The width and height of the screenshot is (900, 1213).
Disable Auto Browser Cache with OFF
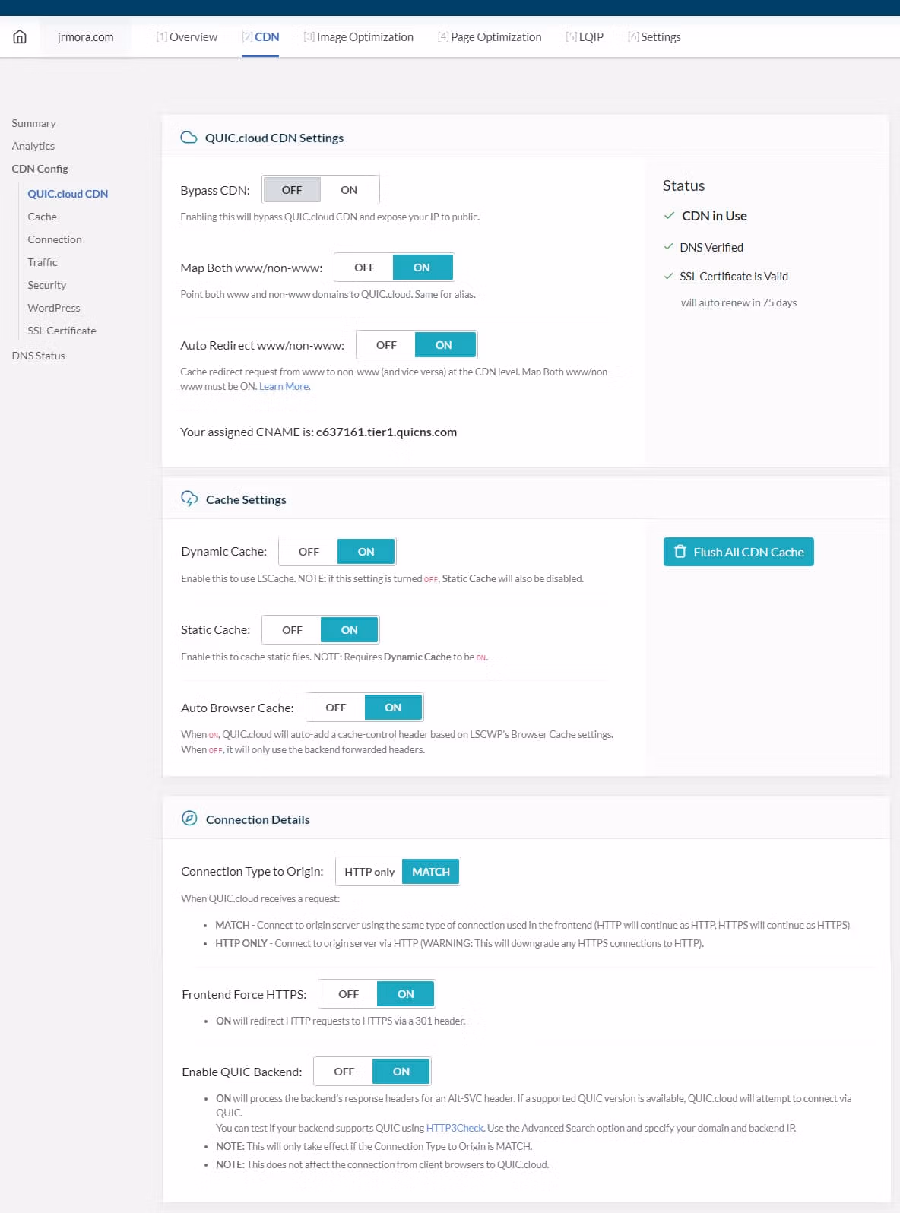click(x=335, y=708)
